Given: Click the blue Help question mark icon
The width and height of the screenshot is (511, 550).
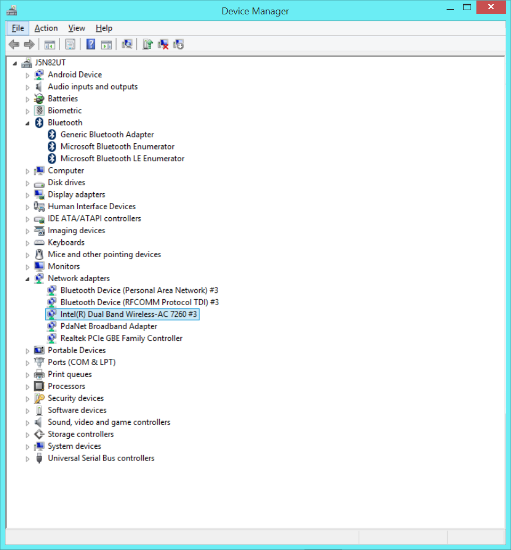Looking at the screenshot, I should point(91,44).
